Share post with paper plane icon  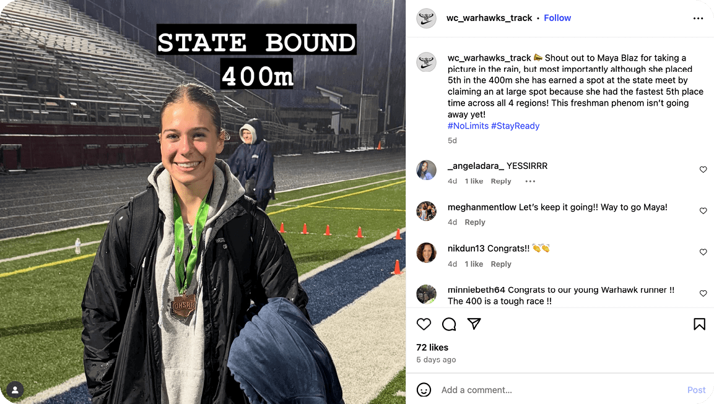[474, 324]
